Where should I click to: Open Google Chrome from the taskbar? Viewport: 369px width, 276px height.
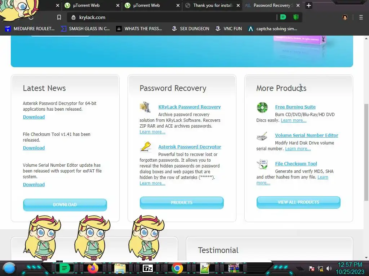coord(177,268)
